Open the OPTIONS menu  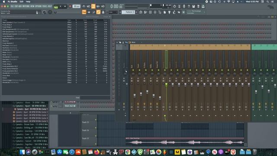(38, 6)
